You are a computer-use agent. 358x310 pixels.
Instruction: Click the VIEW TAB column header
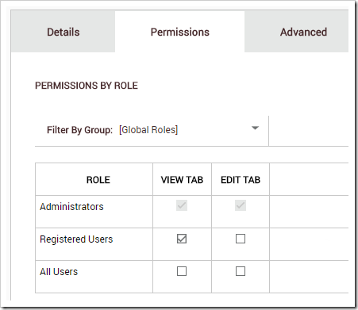click(182, 180)
